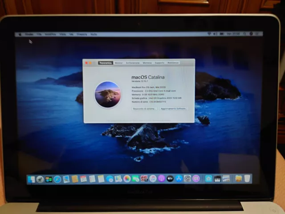Image resolution: width=285 pixels, height=214 pixels.
Task: Click the Processore specification line
Action: tap(154, 91)
